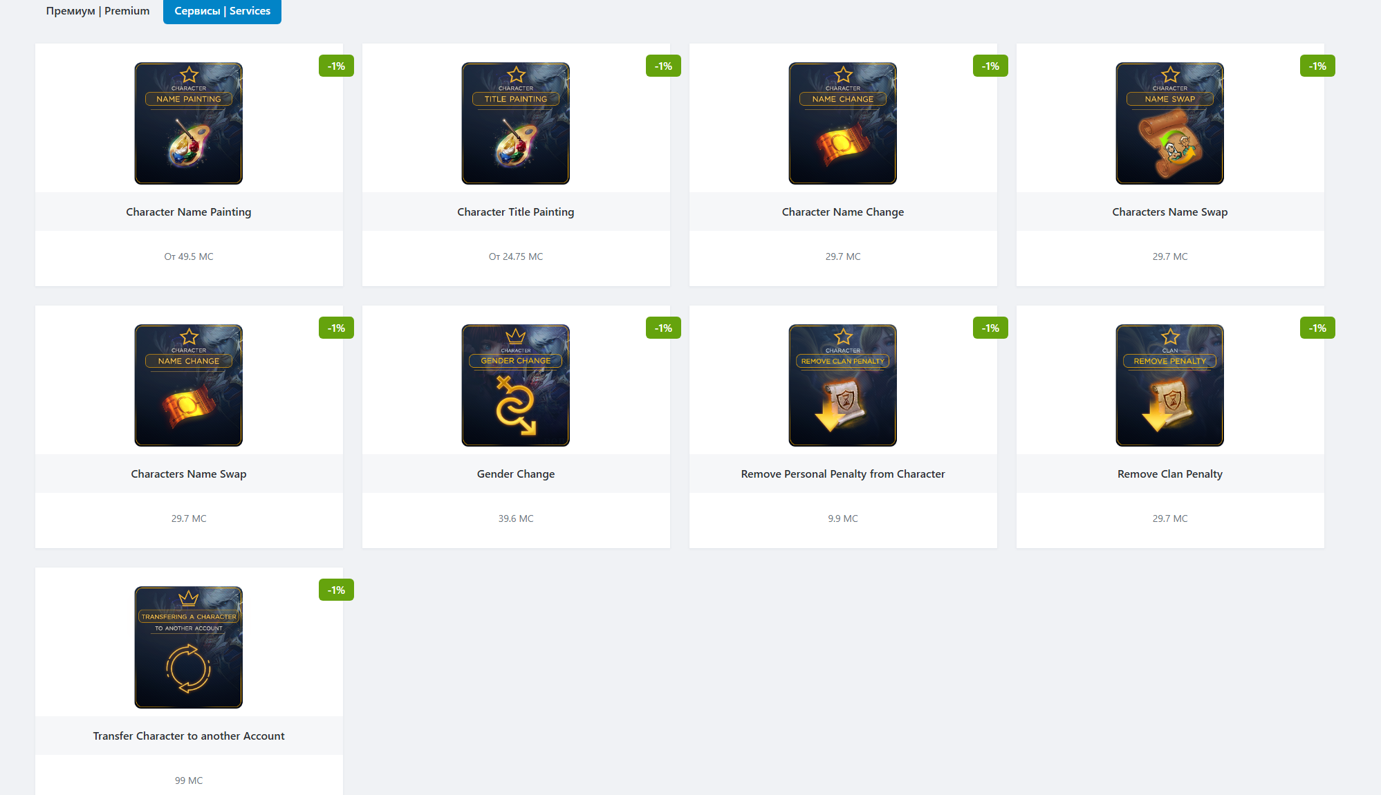The width and height of the screenshot is (1381, 795).
Task: Click the 39.6 MC price under Gender Change
Action: 516,518
